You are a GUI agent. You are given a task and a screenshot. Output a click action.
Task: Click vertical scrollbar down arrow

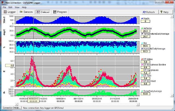(x=172, y=95)
